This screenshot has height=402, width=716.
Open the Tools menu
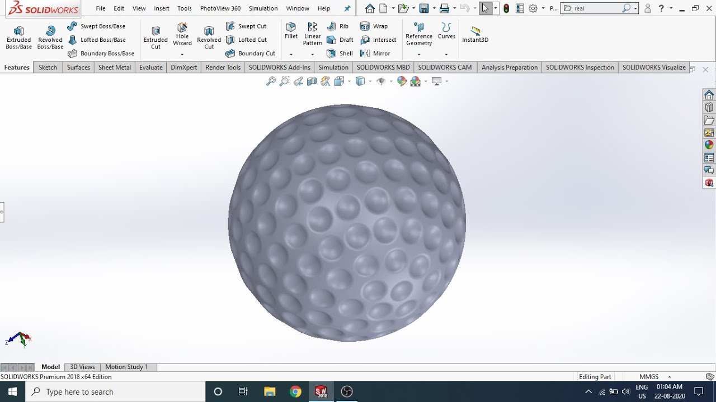click(x=185, y=8)
